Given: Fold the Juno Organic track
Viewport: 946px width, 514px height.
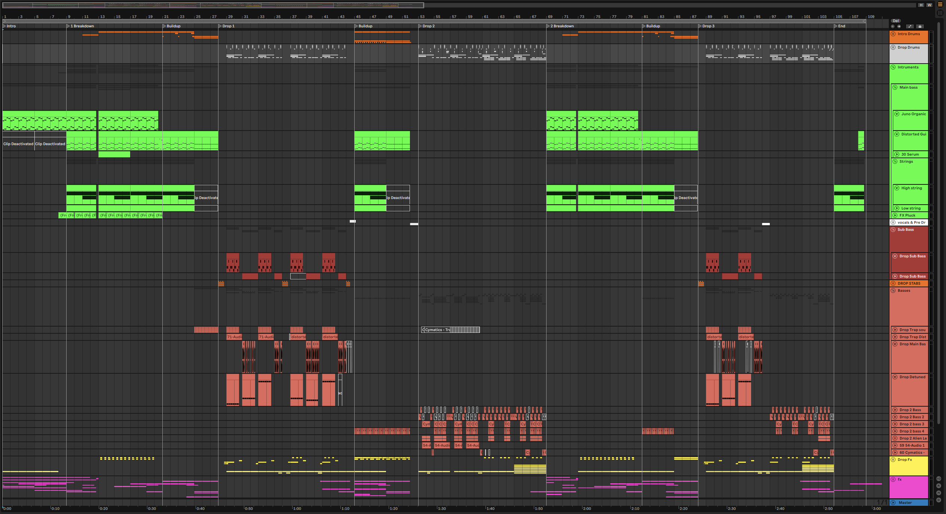Looking at the screenshot, I should (897, 114).
